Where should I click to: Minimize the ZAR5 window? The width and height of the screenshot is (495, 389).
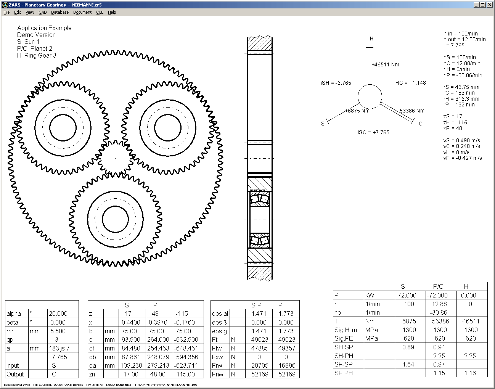(476, 5)
